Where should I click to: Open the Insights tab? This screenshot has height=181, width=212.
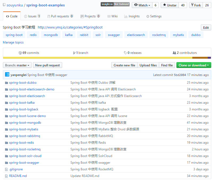click(132, 16)
